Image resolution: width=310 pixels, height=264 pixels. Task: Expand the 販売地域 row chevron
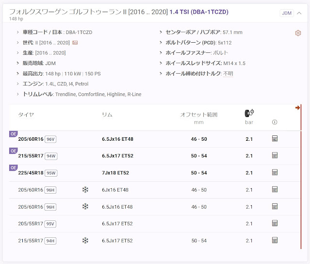[x=18, y=63]
